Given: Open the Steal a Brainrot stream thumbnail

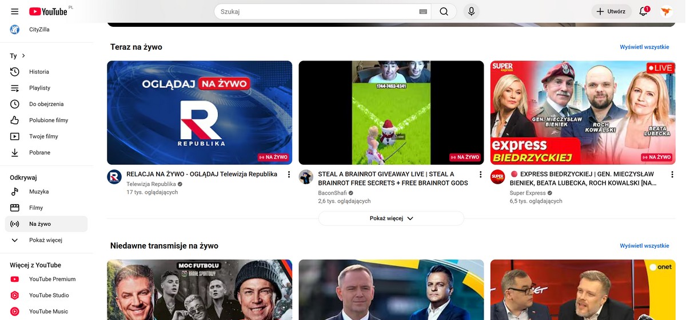Looking at the screenshot, I should [391, 113].
